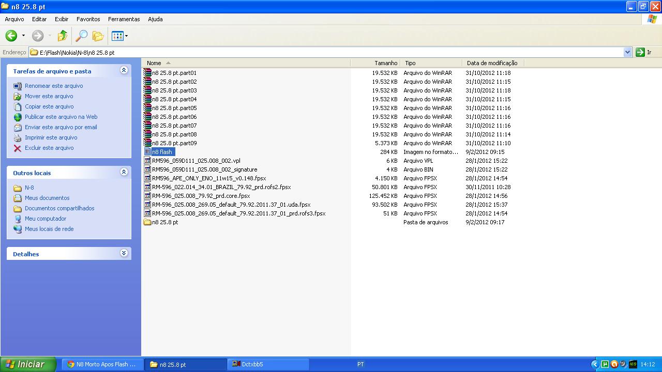The width and height of the screenshot is (662, 372).
Task: Collapse the Outros locais panel
Action: (124, 172)
